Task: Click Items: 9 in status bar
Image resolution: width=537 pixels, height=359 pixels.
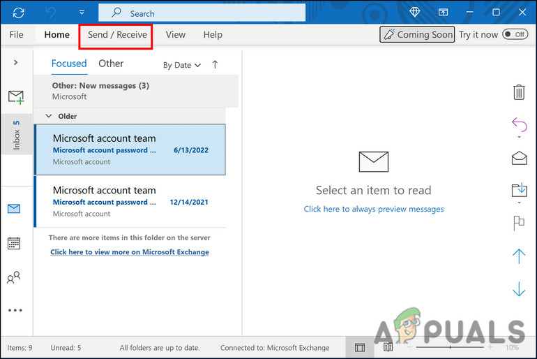Action: click(20, 348)
